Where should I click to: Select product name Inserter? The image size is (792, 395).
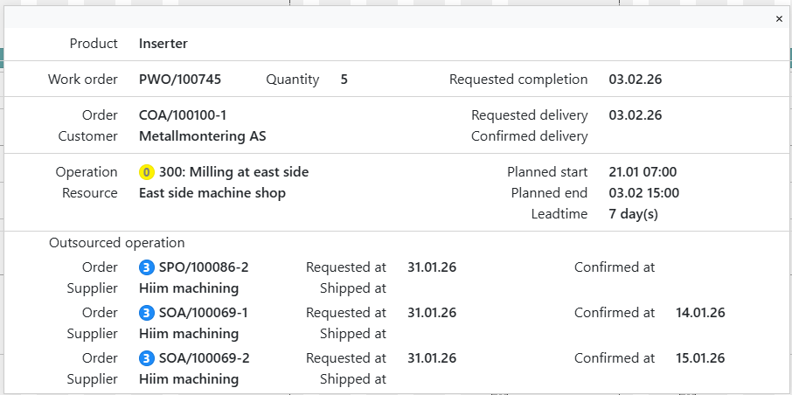click(163, 44)
